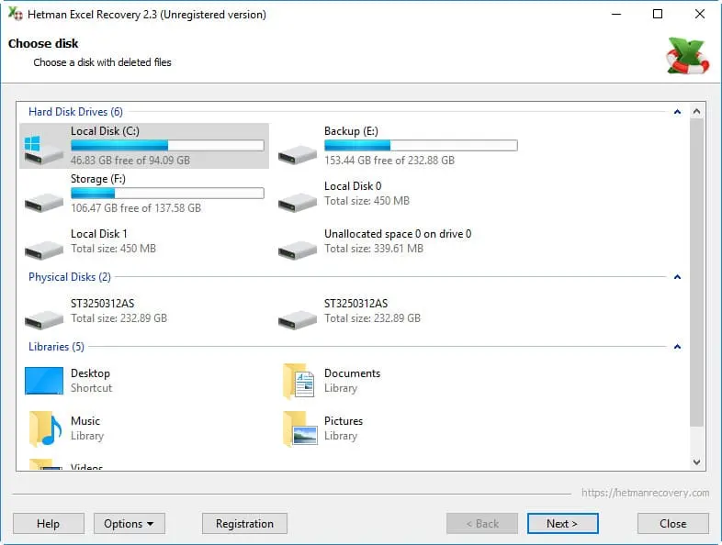Screen dimensions: 722x545
Task: Click the scrollbar down arrow
Action: (x=696, y=462)
